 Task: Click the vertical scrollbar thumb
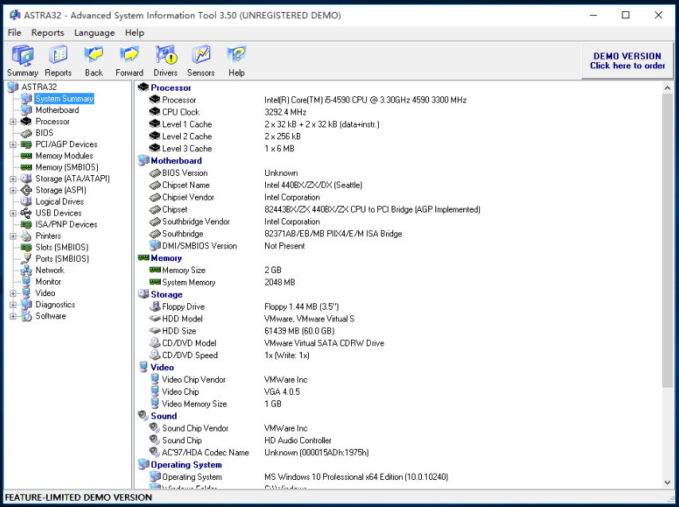point(667,241)
